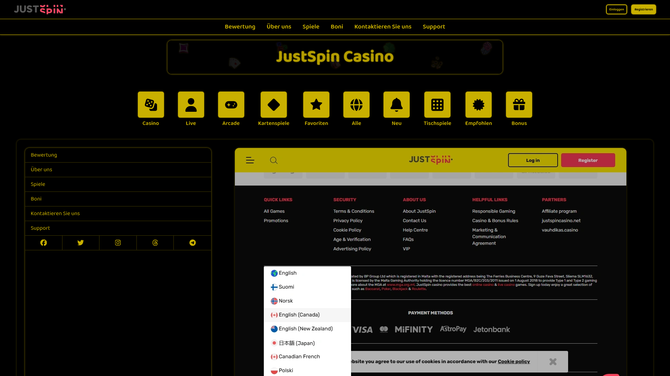Select English in the language dropdown
Screen dimensions: 670x376
coord(307,273)
